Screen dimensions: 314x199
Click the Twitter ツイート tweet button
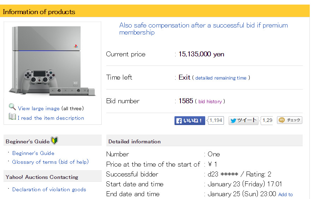coord(243,120)
